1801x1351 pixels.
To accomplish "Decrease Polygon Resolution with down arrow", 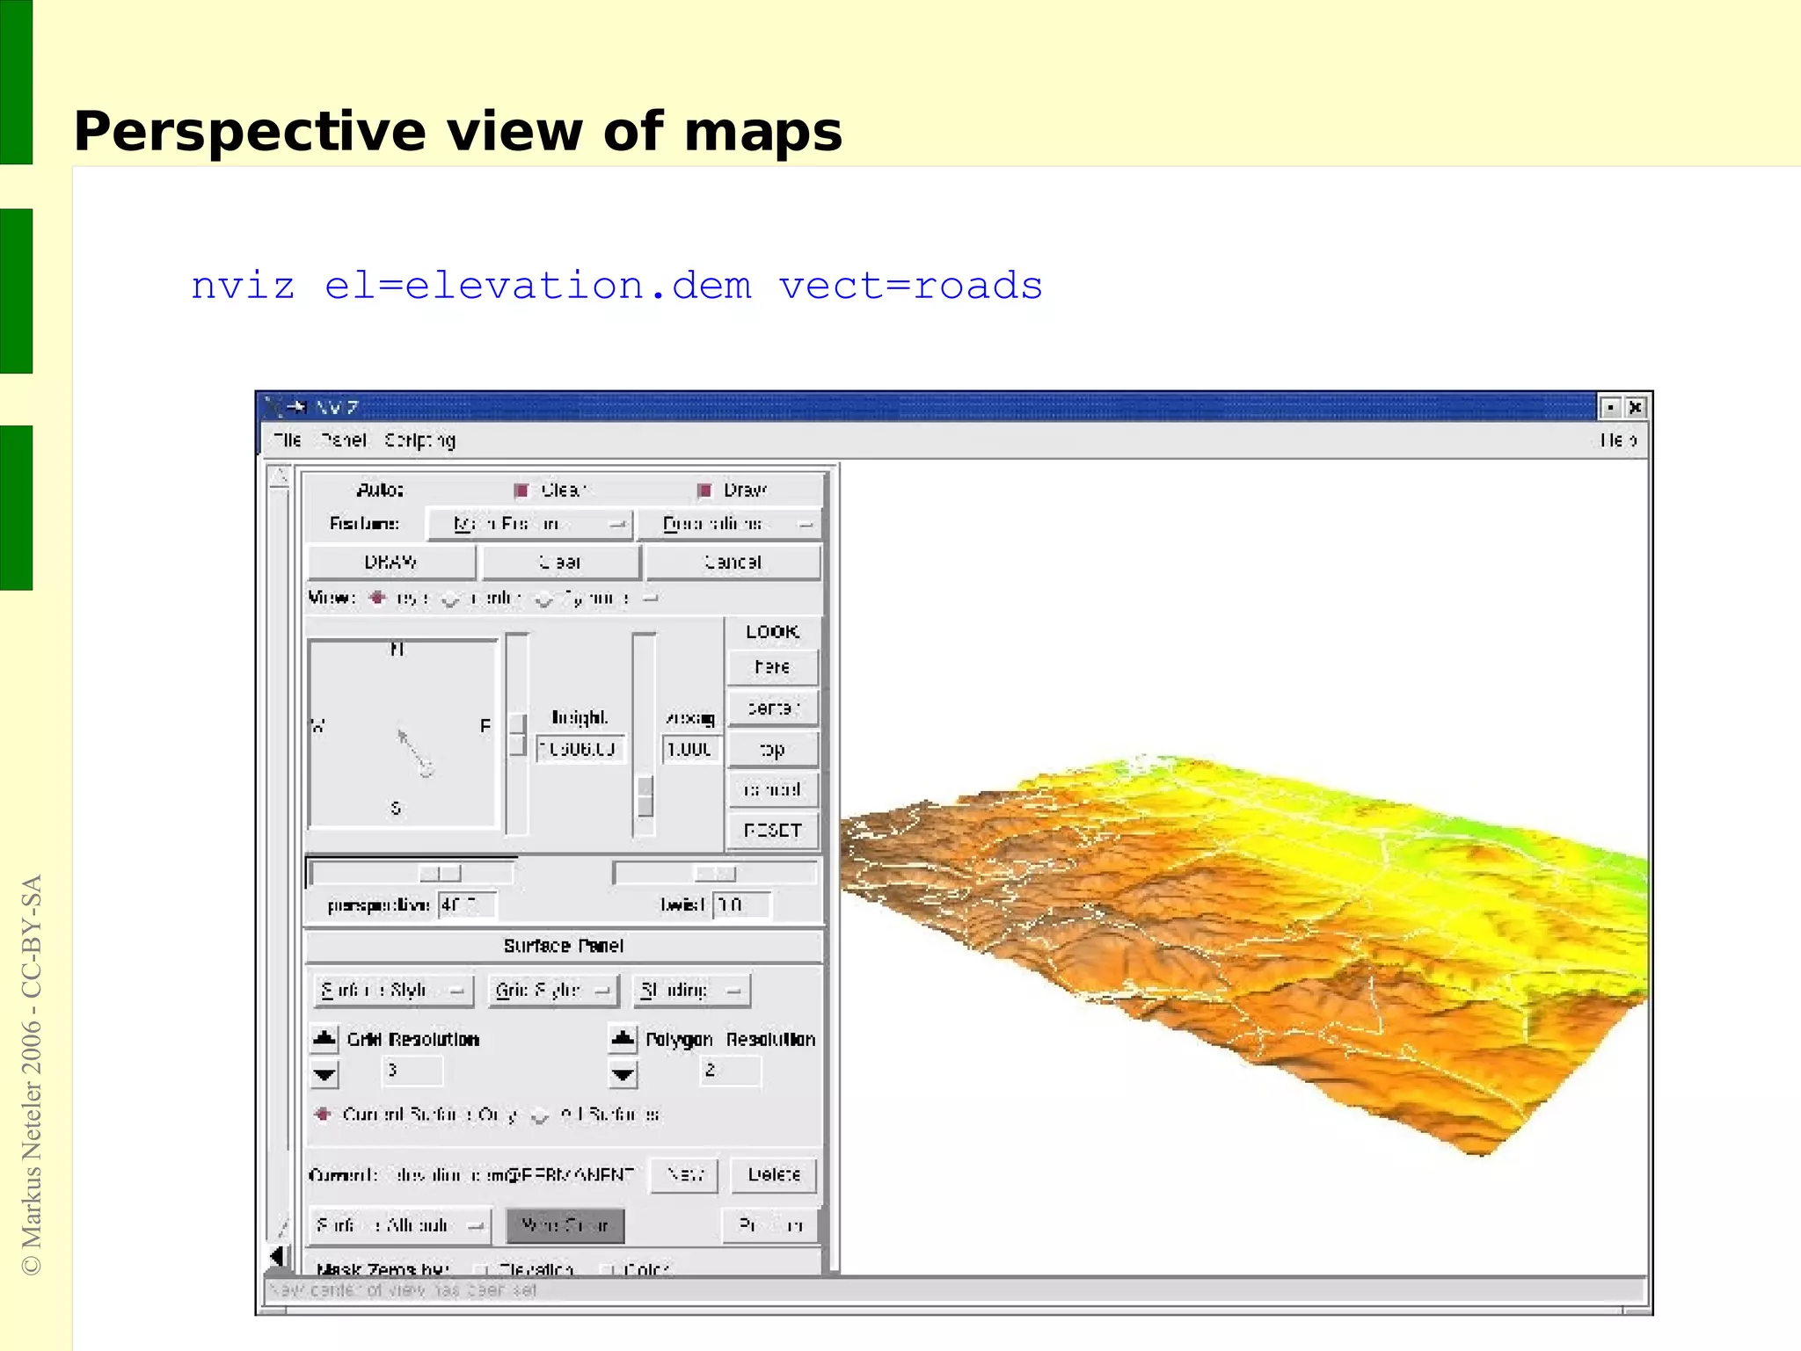I will coord(623,1074).
